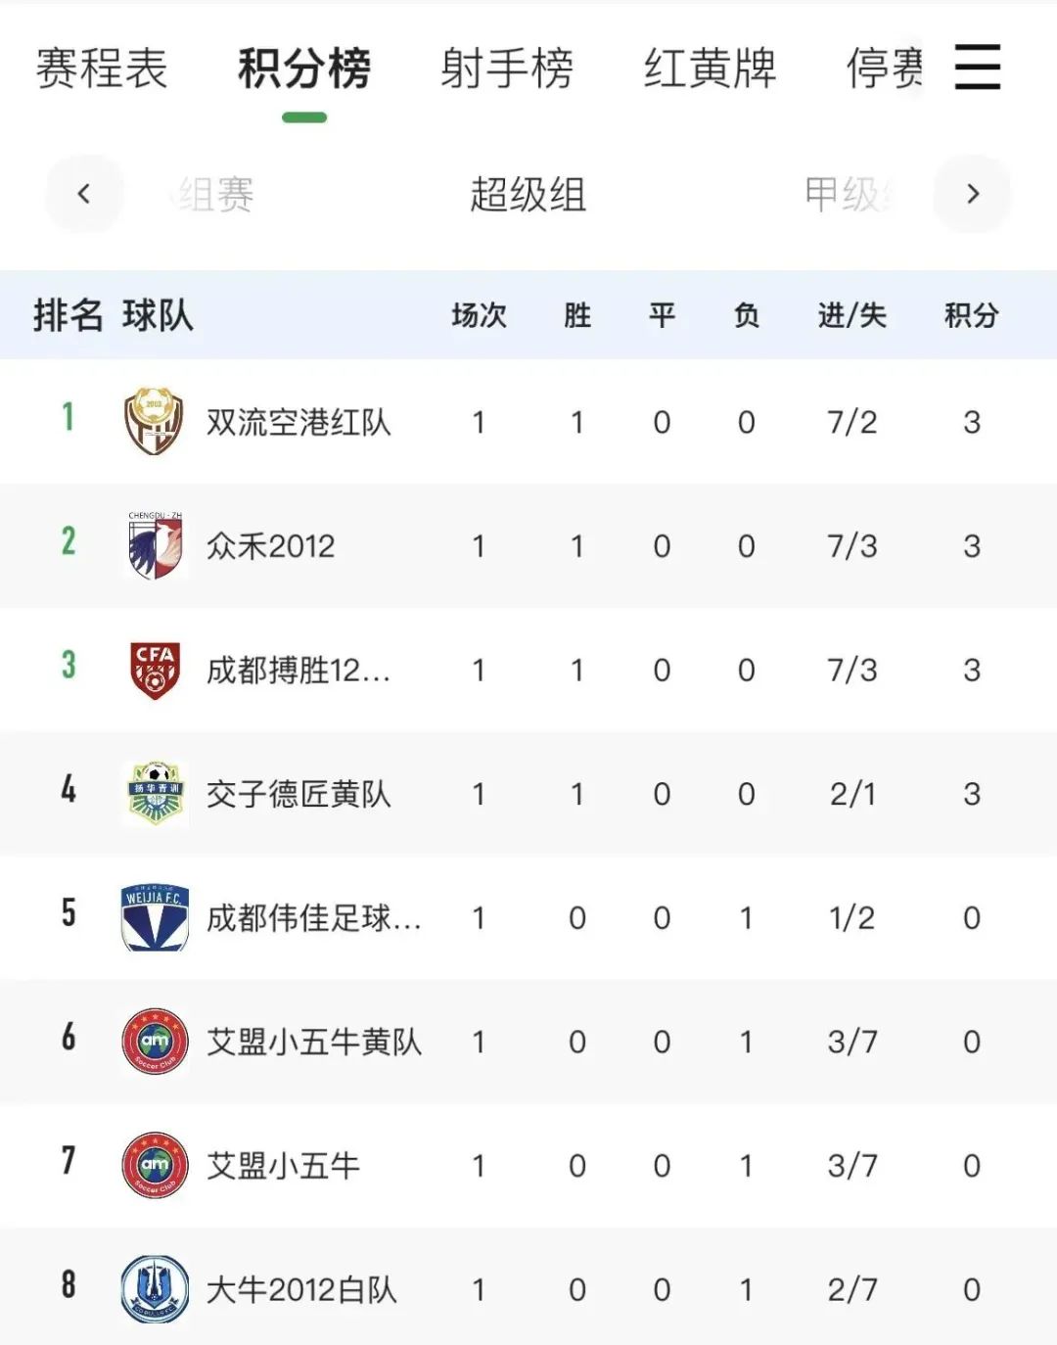Viewport: 1057px width, 1345px height.
Task: Tap the 积分 column header
Action: [971, 315]
